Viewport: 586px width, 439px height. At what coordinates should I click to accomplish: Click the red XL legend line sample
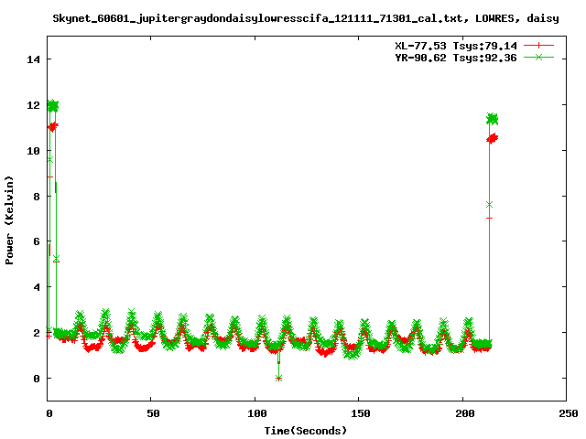(x=538, y=46)
